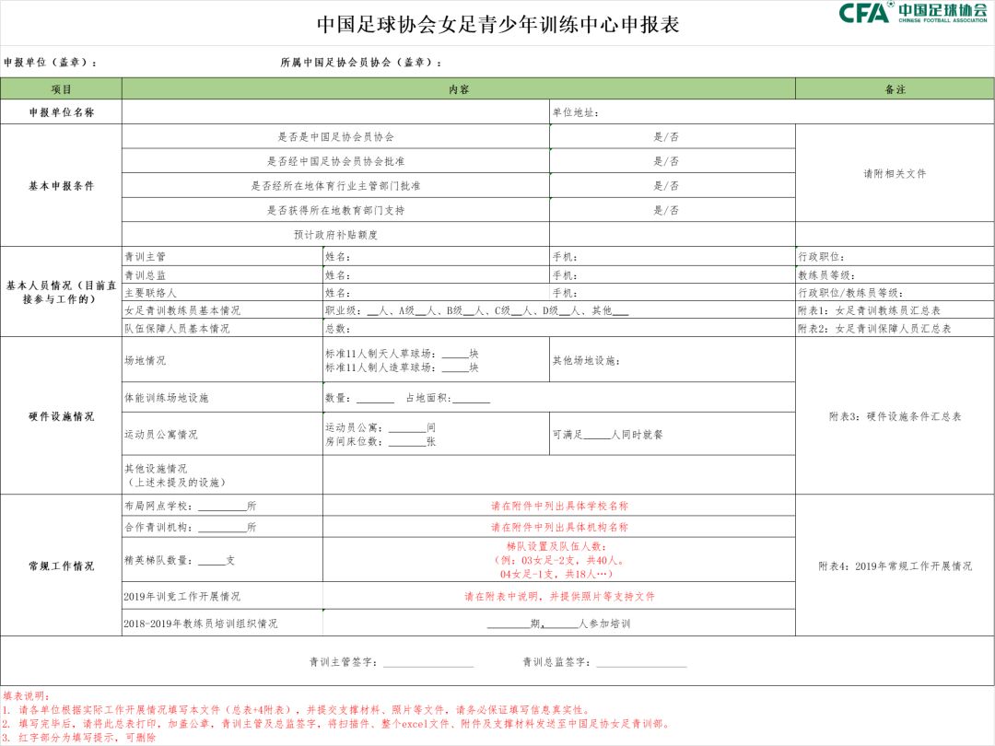
Task: Click 附表4：2019年常规工作开展情况
Action: (x=895, y=565)
